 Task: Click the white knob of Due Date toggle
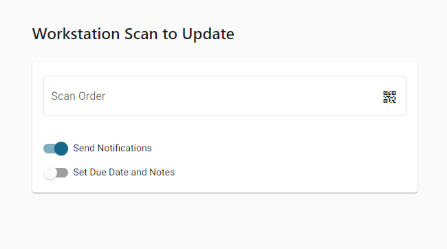click(50, 173)
